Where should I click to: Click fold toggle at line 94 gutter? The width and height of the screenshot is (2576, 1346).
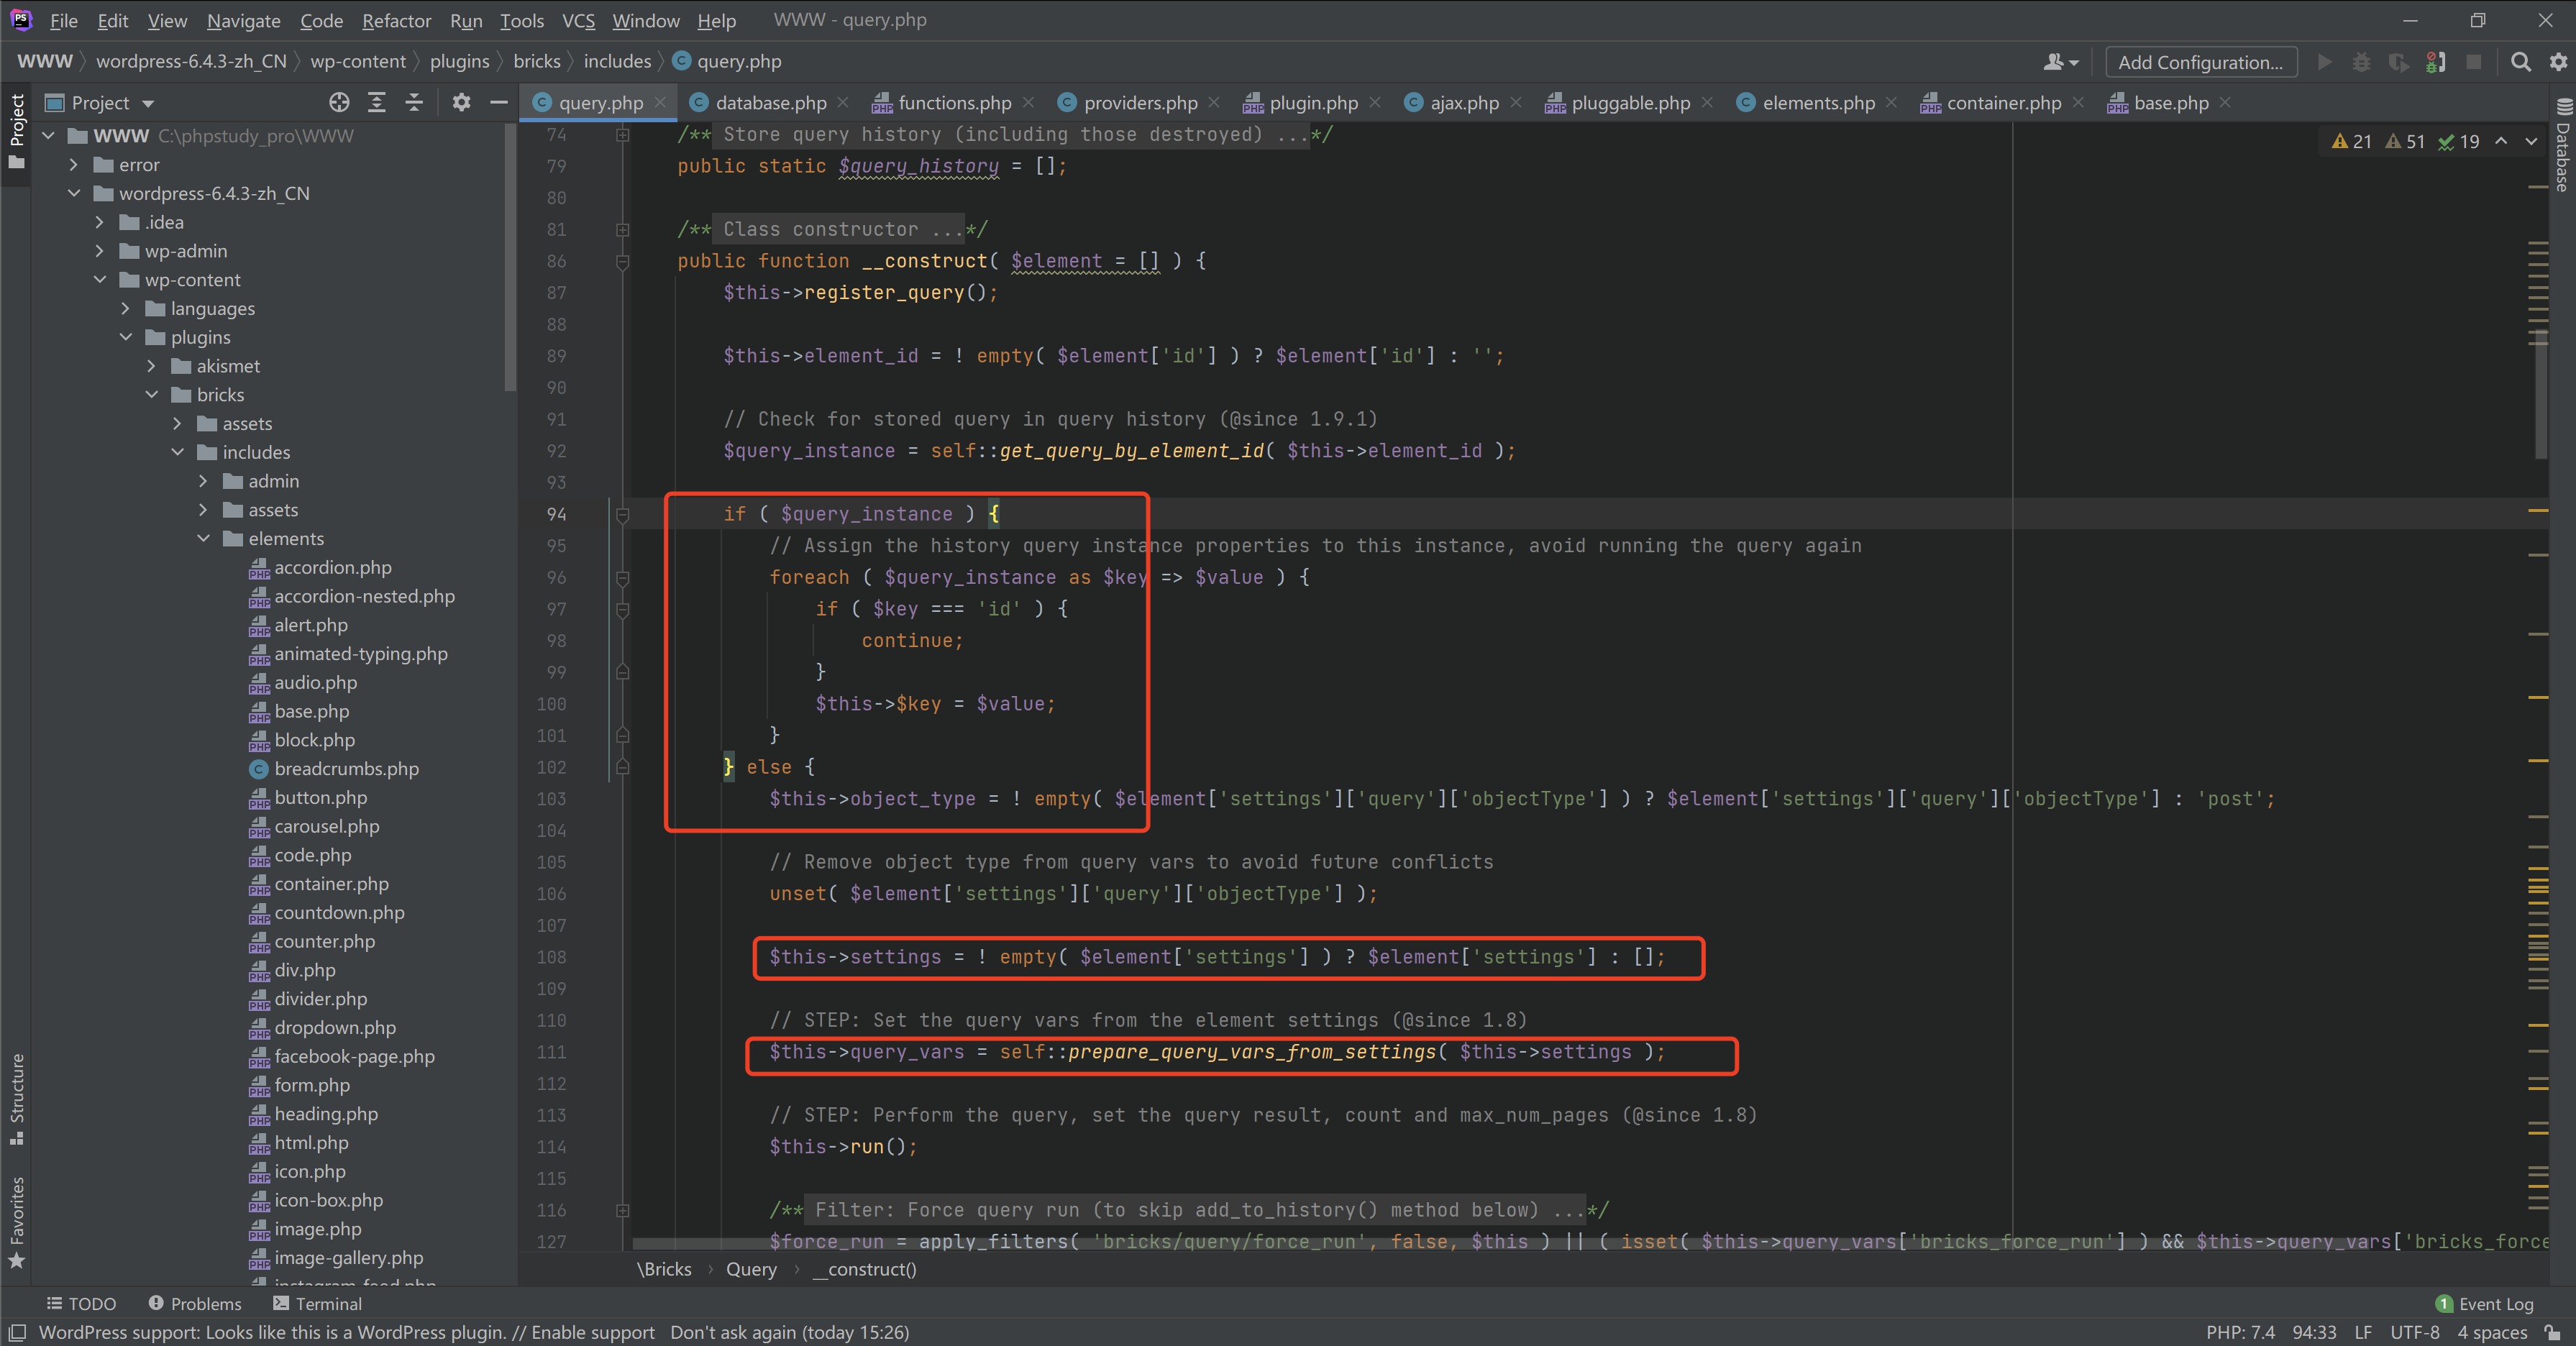click(x=622, y=514)
